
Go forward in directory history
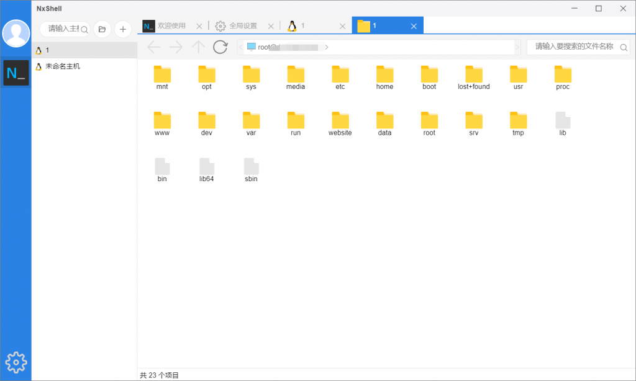[x=176, y=47]
